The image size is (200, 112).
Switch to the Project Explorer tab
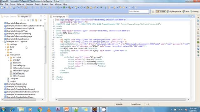(8, 16)
